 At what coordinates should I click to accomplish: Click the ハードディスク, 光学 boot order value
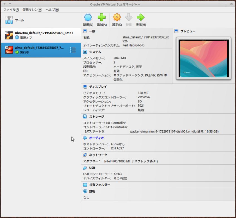[127, 67]
